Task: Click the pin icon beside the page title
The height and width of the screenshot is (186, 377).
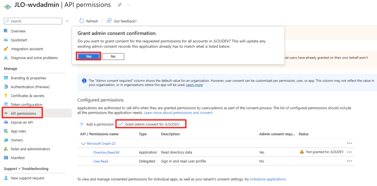Action: pyautogui.click(x=120, y=5)
